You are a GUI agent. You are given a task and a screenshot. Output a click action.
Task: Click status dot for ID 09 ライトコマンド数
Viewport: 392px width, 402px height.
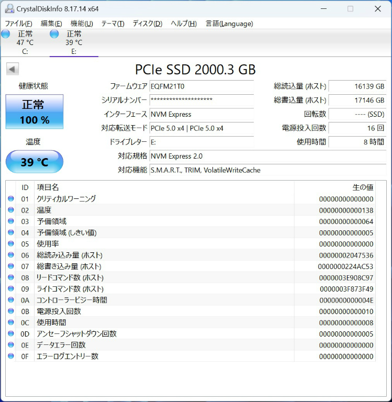(x=11, y=289)
